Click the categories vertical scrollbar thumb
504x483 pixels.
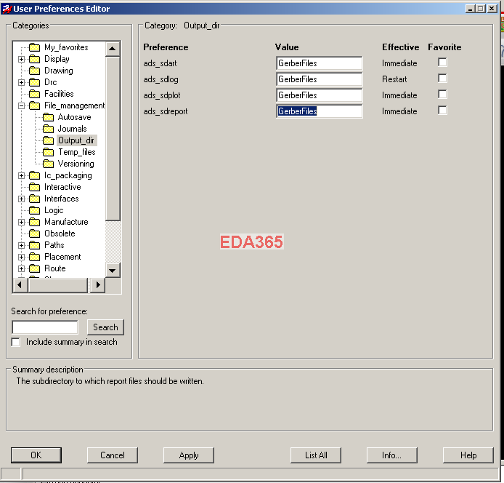click(113, 138)
